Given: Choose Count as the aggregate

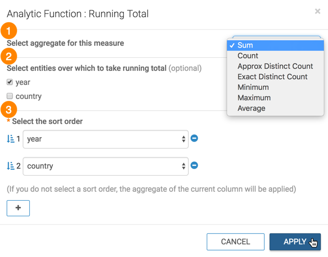Looking at the screenshot, I should [248, 56].
